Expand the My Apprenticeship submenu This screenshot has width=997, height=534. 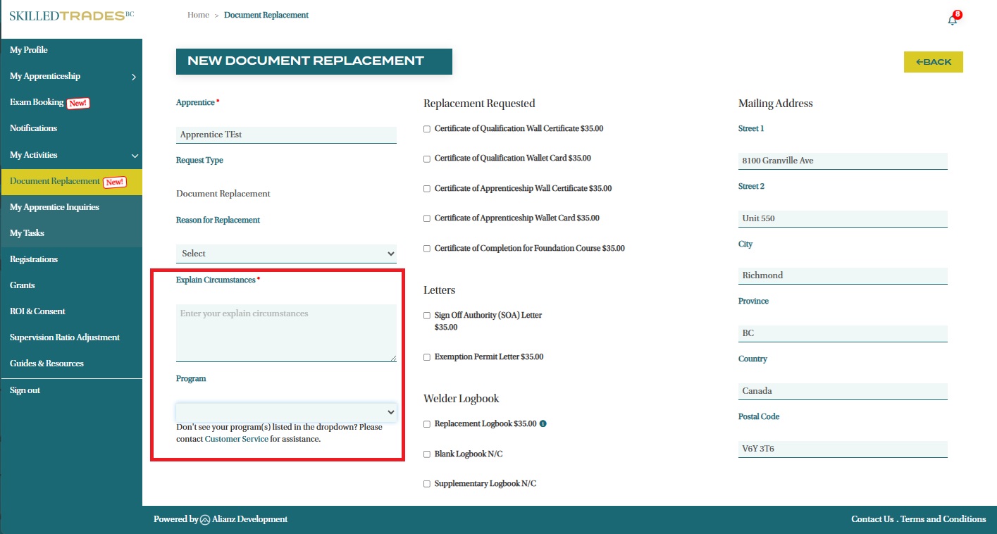134,77
